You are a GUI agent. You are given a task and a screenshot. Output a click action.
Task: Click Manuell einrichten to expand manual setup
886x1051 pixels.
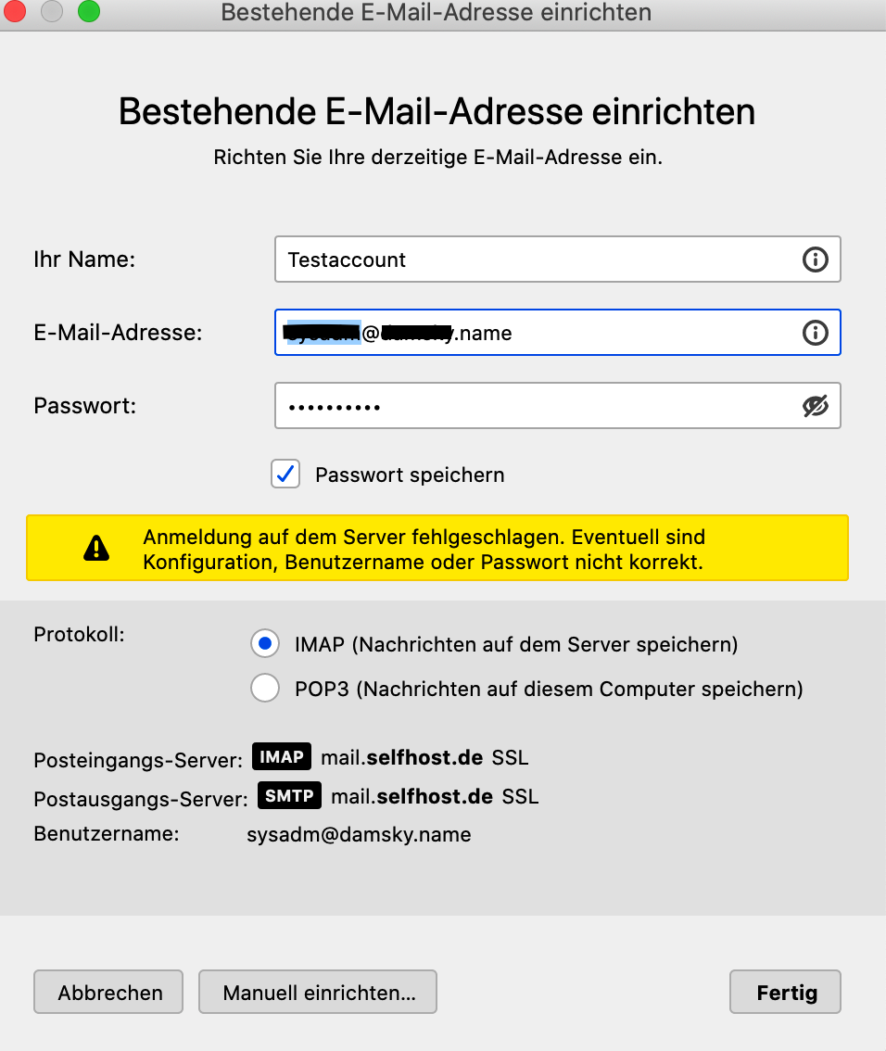point(317,992)
